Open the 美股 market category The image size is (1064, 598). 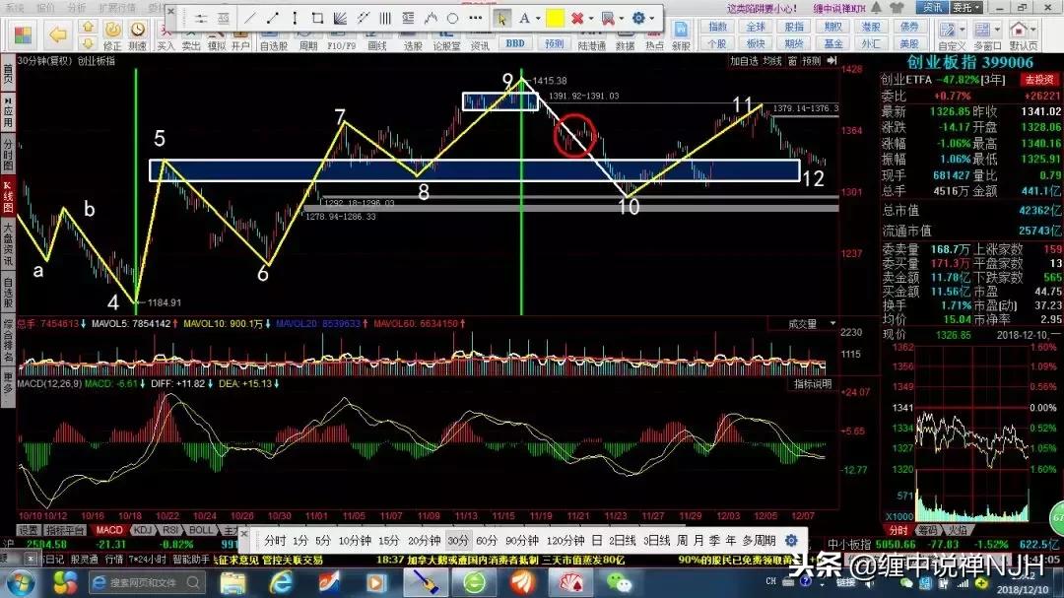pos(909,43)
